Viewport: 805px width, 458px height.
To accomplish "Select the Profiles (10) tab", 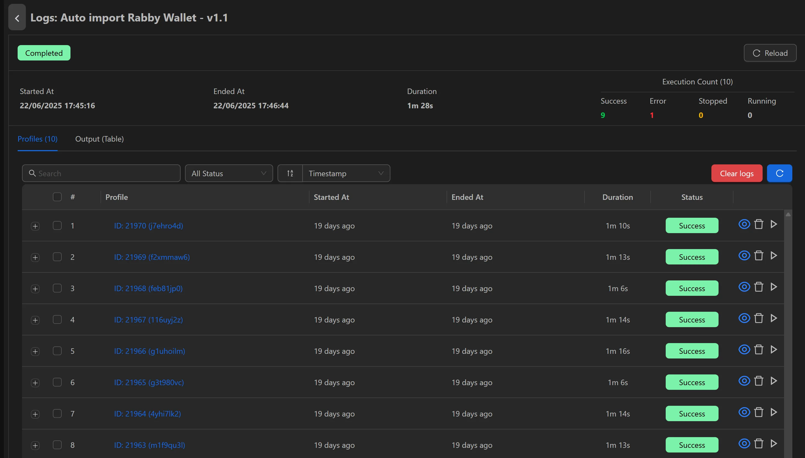I will (x=37, y=139).
